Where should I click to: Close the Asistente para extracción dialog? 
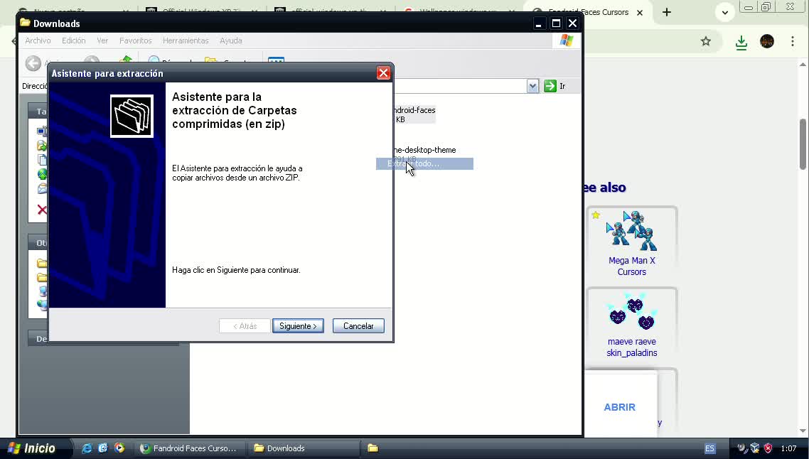point(383,73)
